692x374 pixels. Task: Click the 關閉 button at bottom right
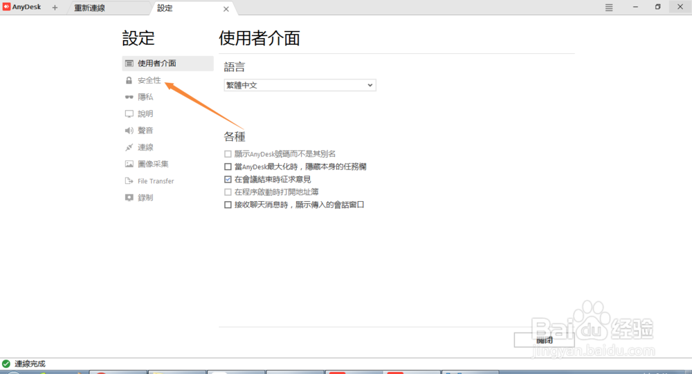[544, 340]
